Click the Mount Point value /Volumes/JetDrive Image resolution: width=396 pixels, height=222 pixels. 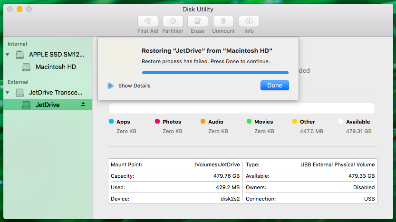pyautogui.click(x=217, y=164)
